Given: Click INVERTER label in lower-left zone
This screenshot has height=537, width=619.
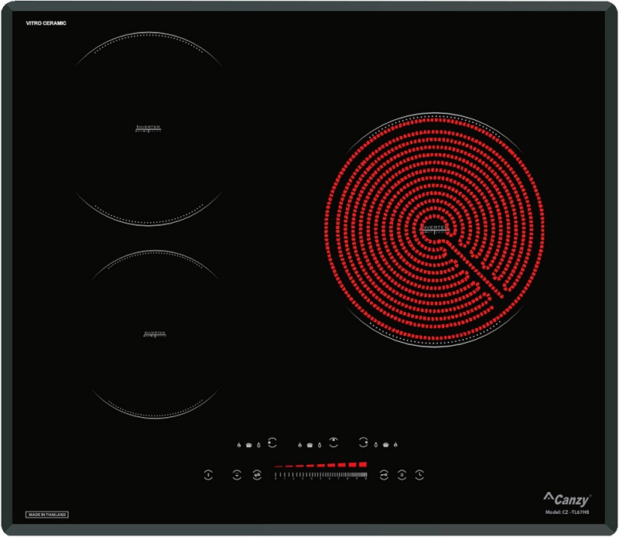Looking at the screenshot, I should pyautogui.click(x=155, y=333).
